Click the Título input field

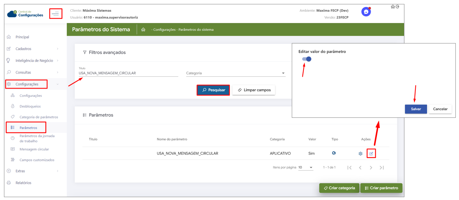(128, 73)
